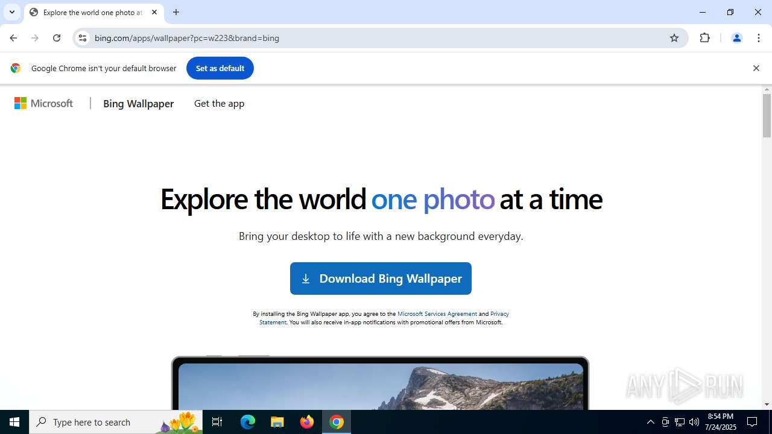772x434 pixels.
Task: Open the network status tray icon
Action: pos(680,422)
